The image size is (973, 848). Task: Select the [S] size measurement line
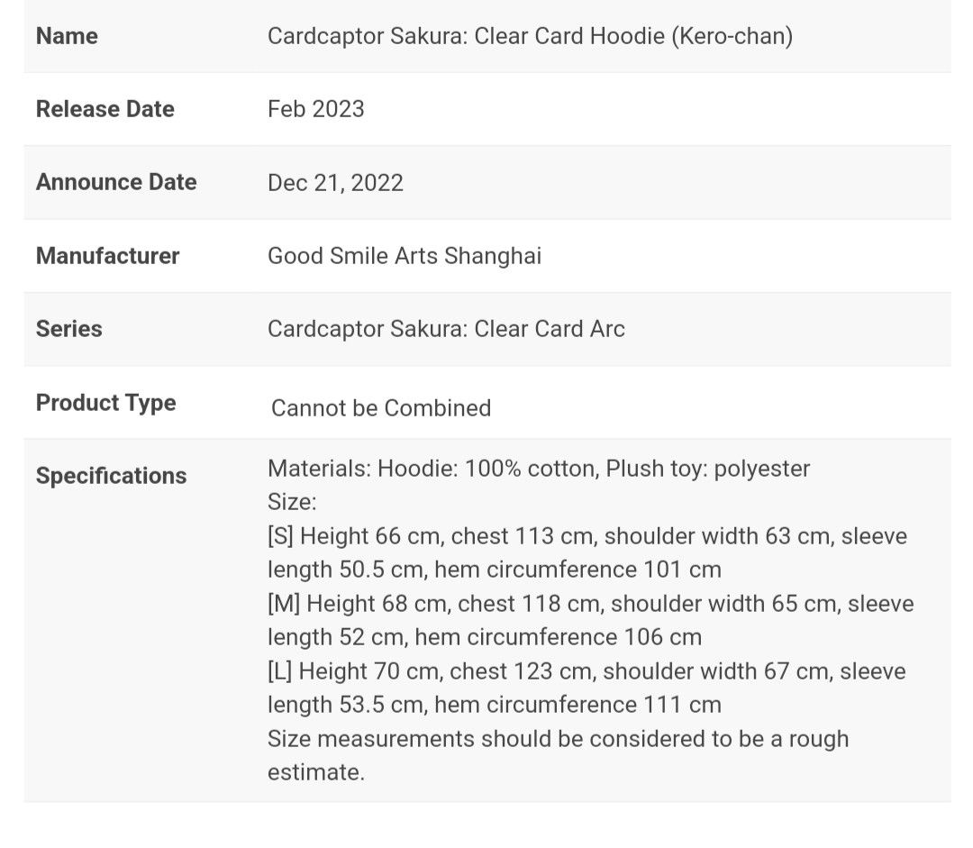click(x=587, y=536)
